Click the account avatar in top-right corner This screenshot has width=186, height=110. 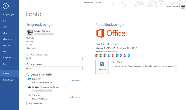click(183, 7)
